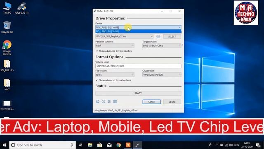Click the Rufus taskbar icon

click(x=137, y=145)
